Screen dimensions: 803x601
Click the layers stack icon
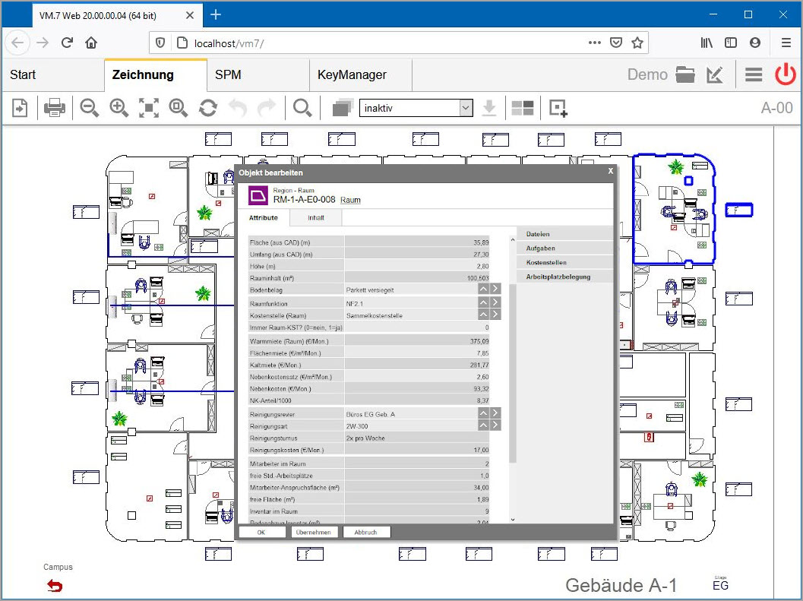click(343, 108)
